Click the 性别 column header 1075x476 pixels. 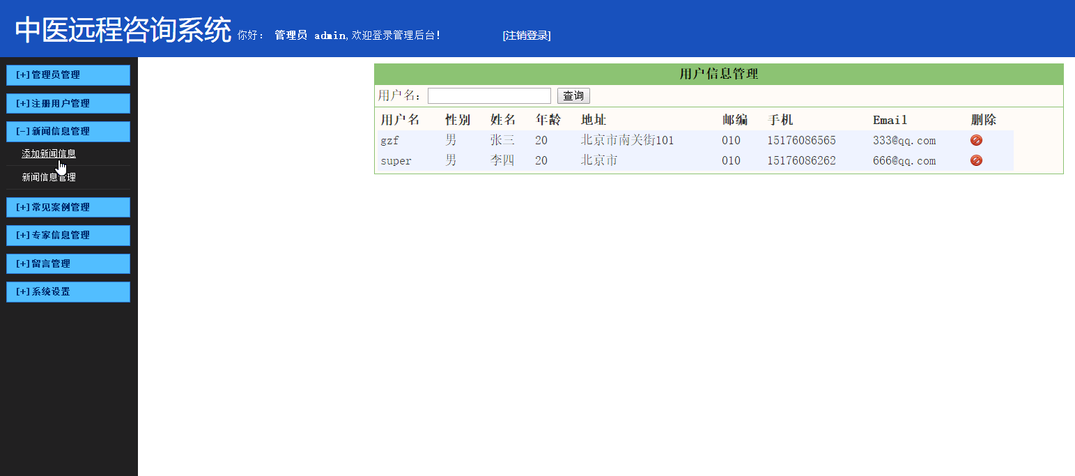[458, 120]
